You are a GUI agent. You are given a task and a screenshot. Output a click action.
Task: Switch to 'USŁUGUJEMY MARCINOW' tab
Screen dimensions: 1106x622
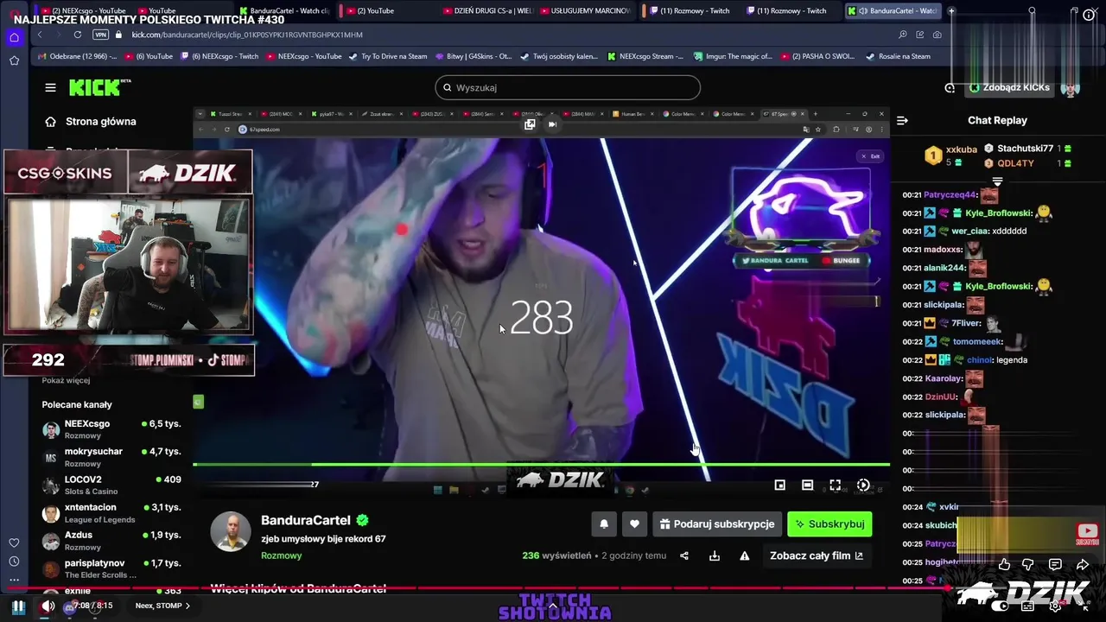(584, 11)
